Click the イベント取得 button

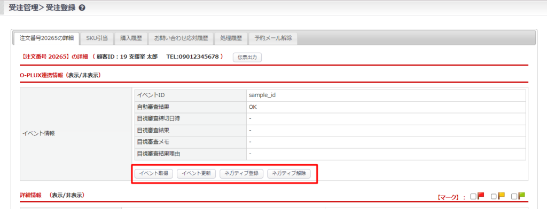tap(154, 174)
